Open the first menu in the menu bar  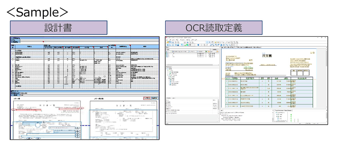(167, 40)
